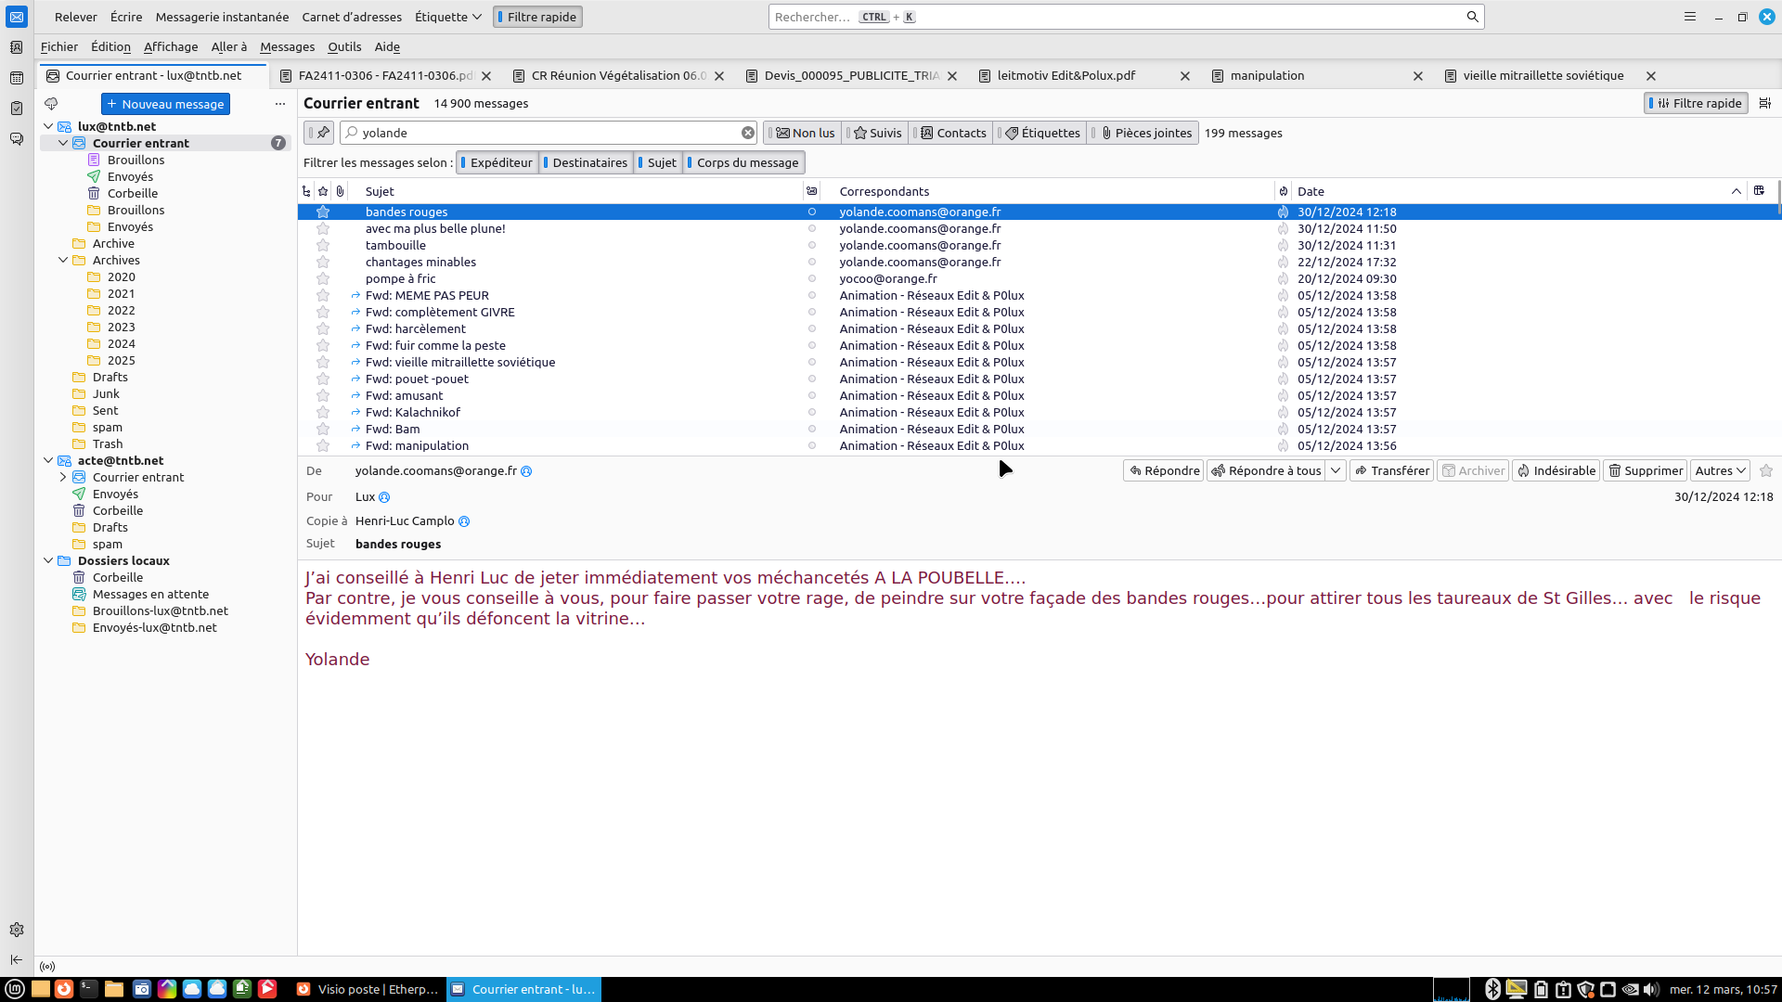Collapse the Archives folder tree
The width and height of the screenshot is (1782, 1002).
click(63, 261)
